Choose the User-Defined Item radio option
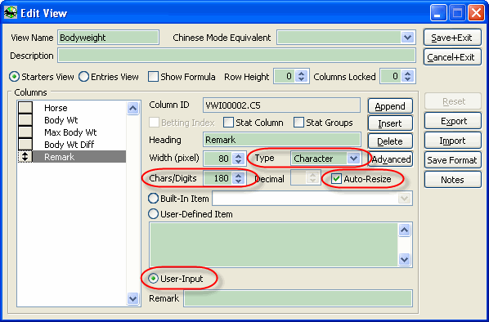The height and width of the screenshot is (322, 489). pyautogui.click(x=153, y=214)
